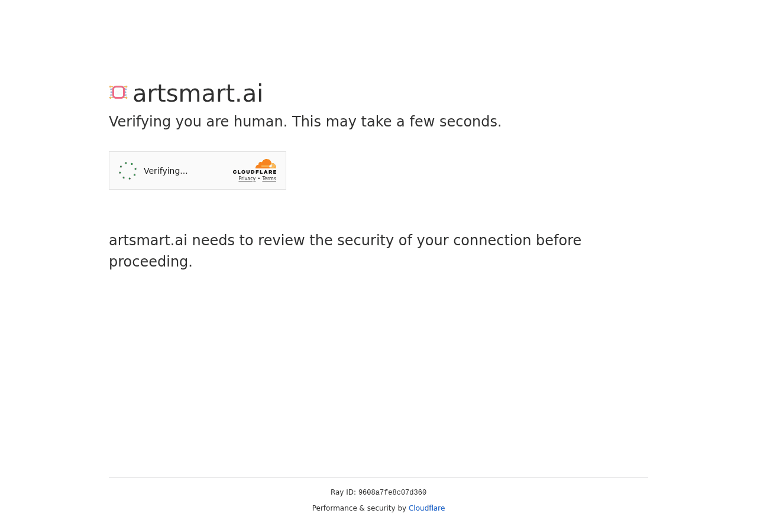Screen dimensions: 757x523
Task: Open the Privacy page from the widget
Action: [247, 178]
